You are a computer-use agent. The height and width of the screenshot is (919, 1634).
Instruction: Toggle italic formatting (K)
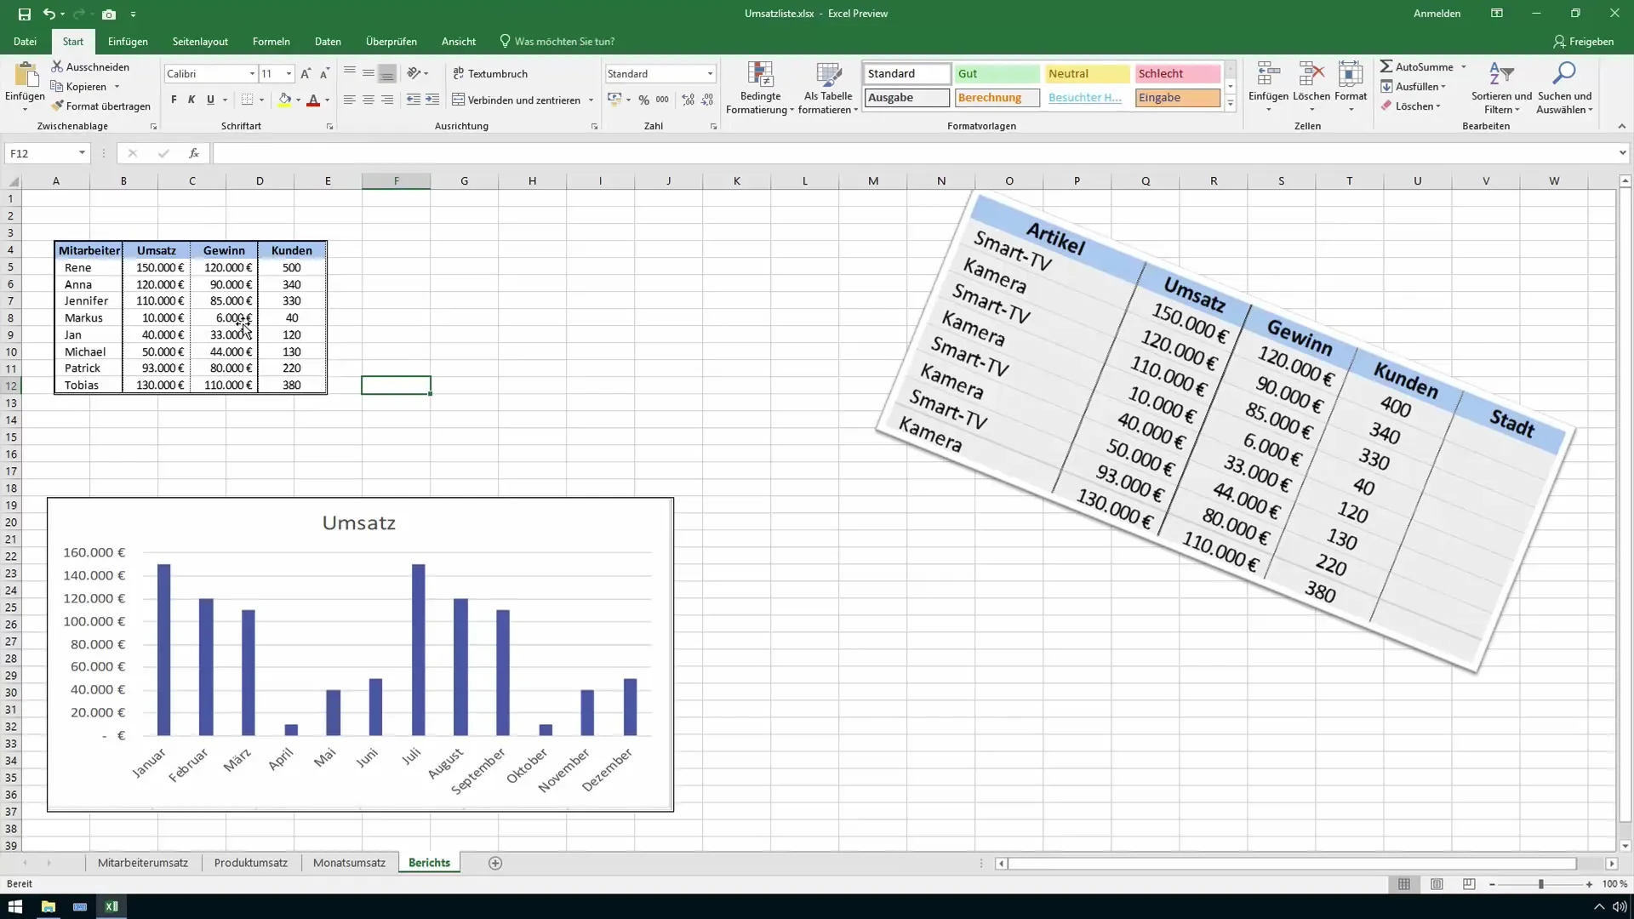pos(191,100)
